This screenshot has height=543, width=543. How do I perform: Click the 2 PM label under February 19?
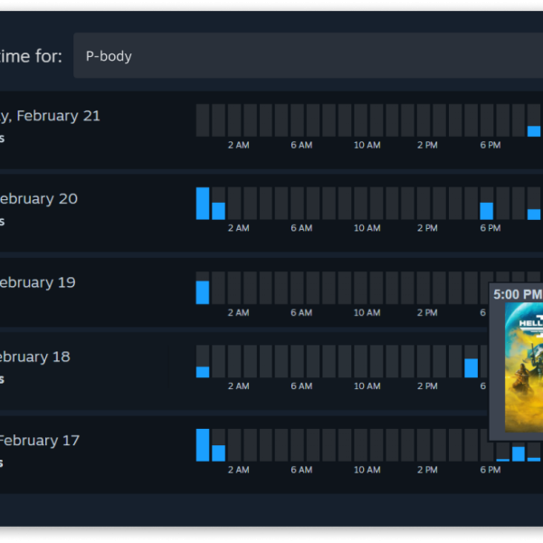point(427,313)
